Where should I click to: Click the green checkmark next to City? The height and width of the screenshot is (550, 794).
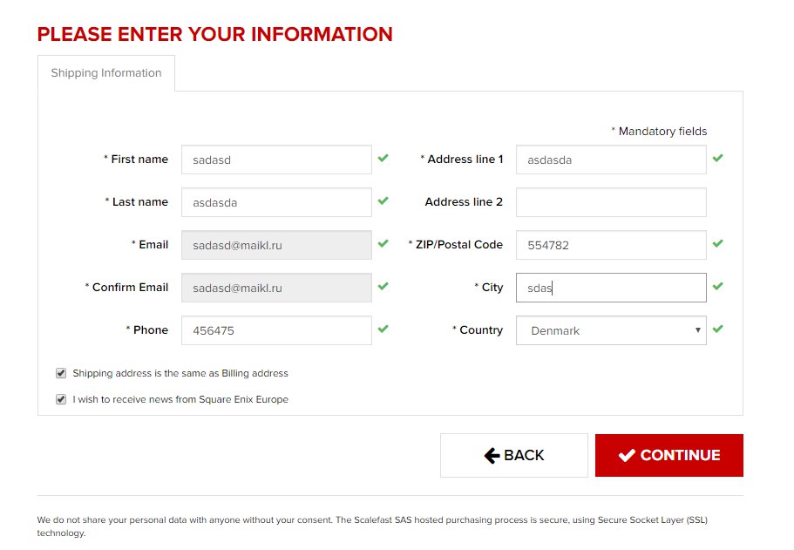717,286
